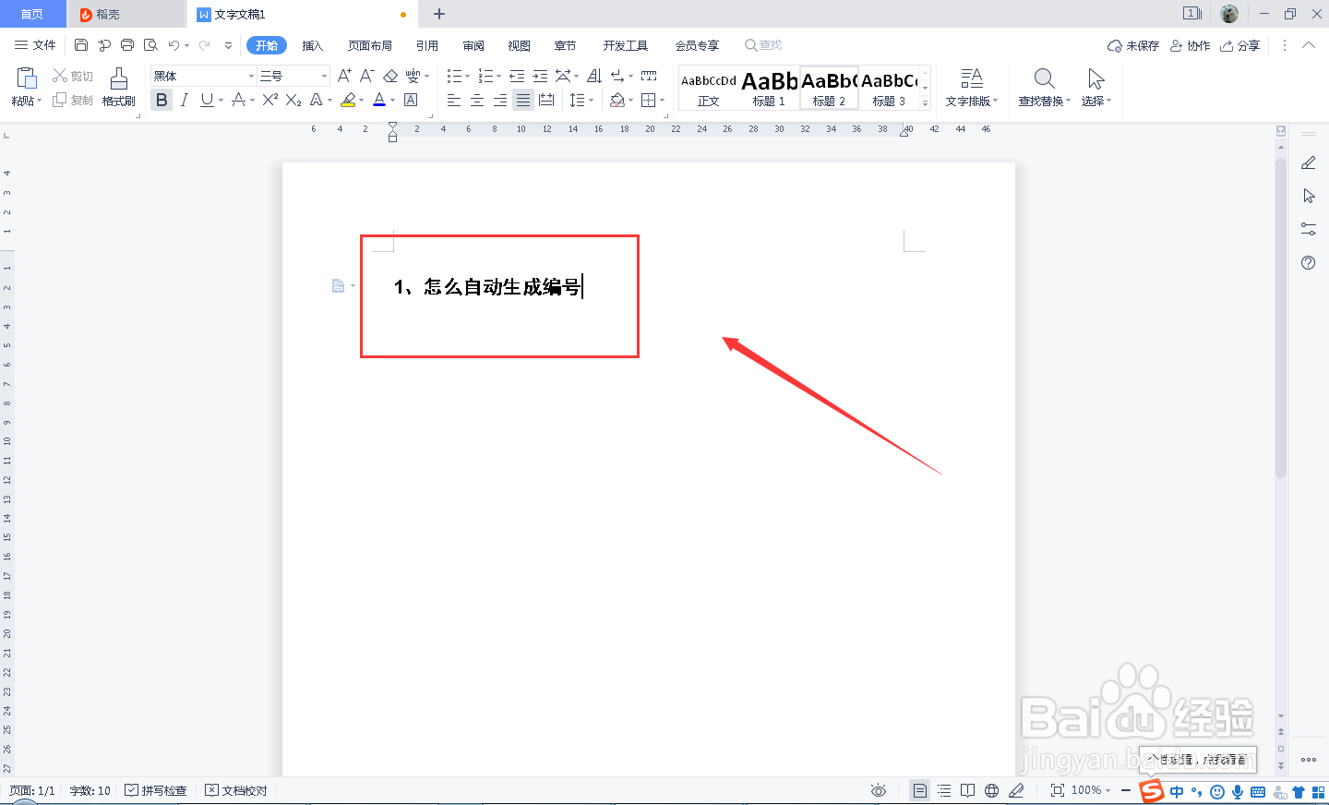The width and height of the screenshot is (1329, 805).
Task: Select the 格式刷 (Format Painter) tool
Action: coord(118,88)
